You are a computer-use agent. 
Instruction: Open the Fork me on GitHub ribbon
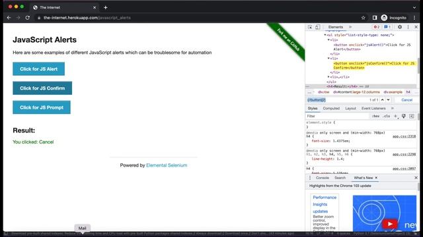288,39
